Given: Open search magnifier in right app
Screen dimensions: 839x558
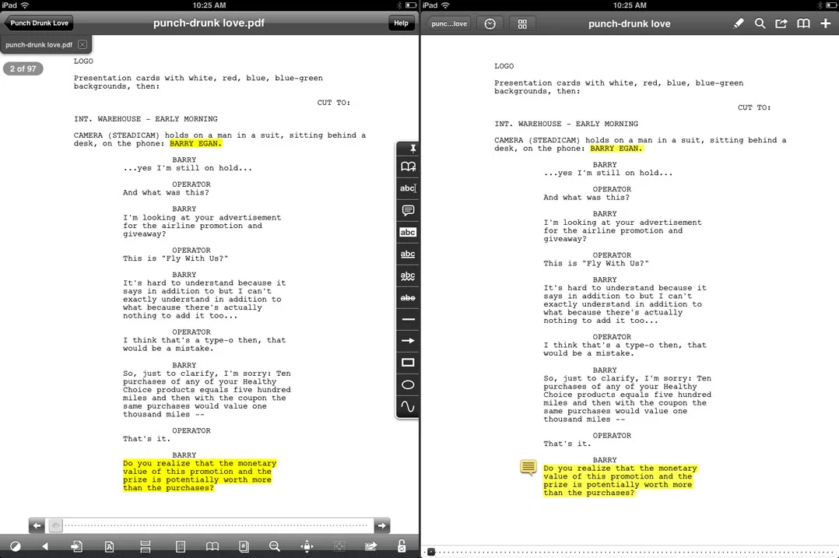Looking at the screenshot, I should 760,23.
